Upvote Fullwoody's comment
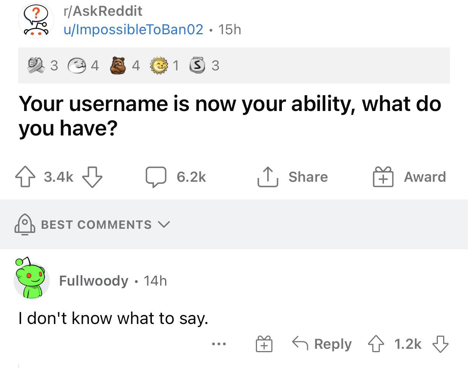This screenshot has height=368, width=468. (x=375, y=344)
